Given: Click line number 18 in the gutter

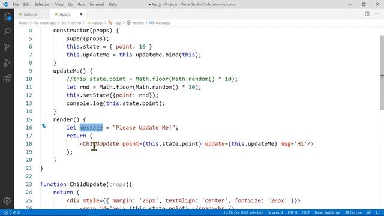Looking at the screenshot, I should point(29,144).
